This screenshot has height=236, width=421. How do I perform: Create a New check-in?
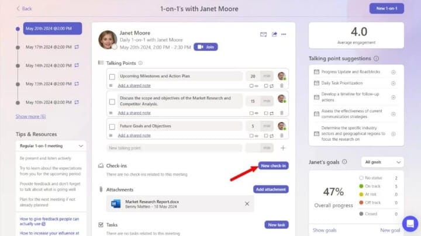273,166
